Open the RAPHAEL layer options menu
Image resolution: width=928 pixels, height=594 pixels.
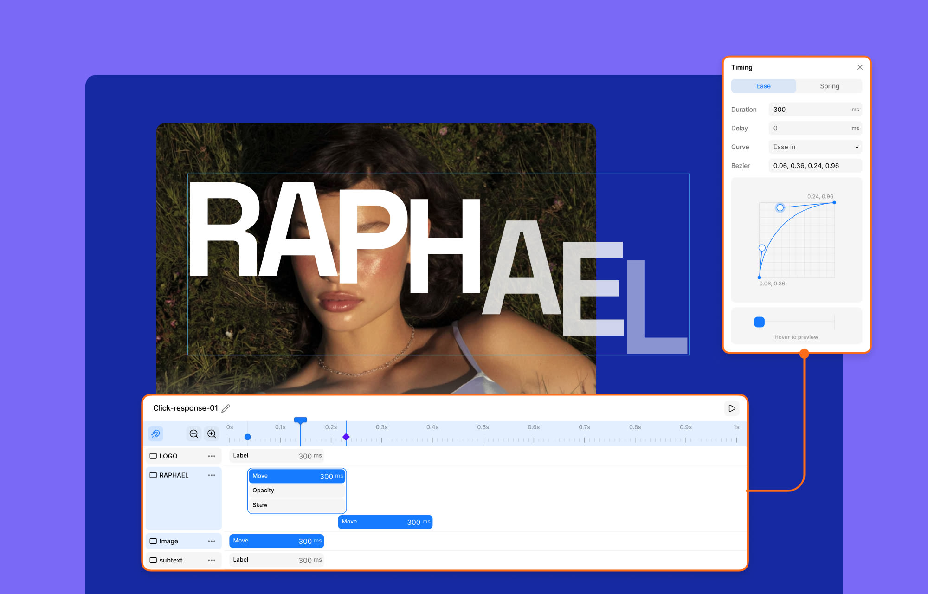point(212,475)
